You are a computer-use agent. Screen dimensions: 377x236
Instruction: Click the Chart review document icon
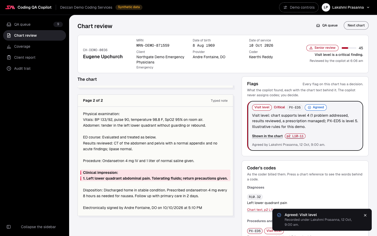tap(9, 35)
